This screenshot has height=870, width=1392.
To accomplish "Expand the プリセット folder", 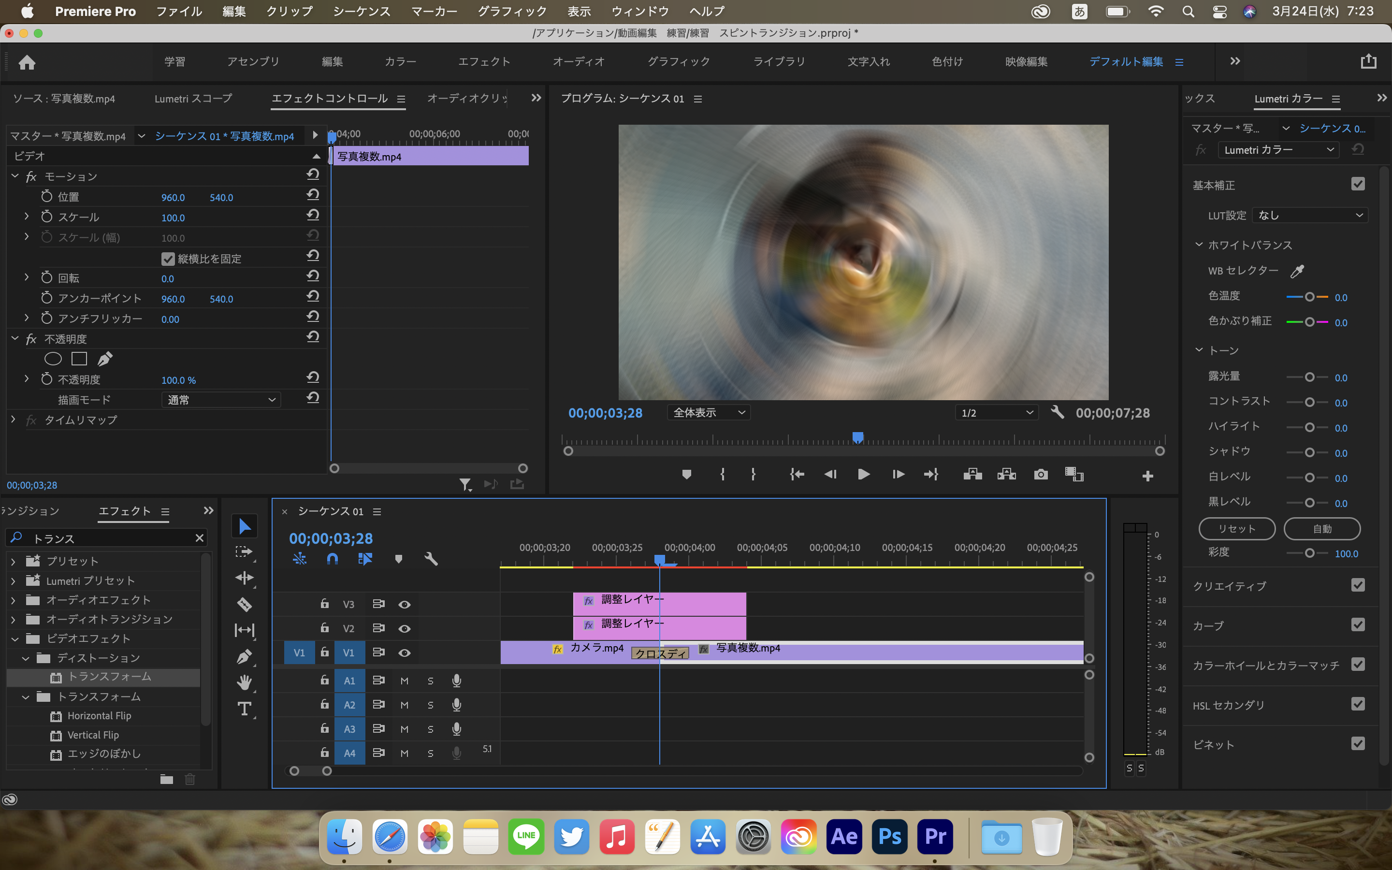I will coord(14,561).
